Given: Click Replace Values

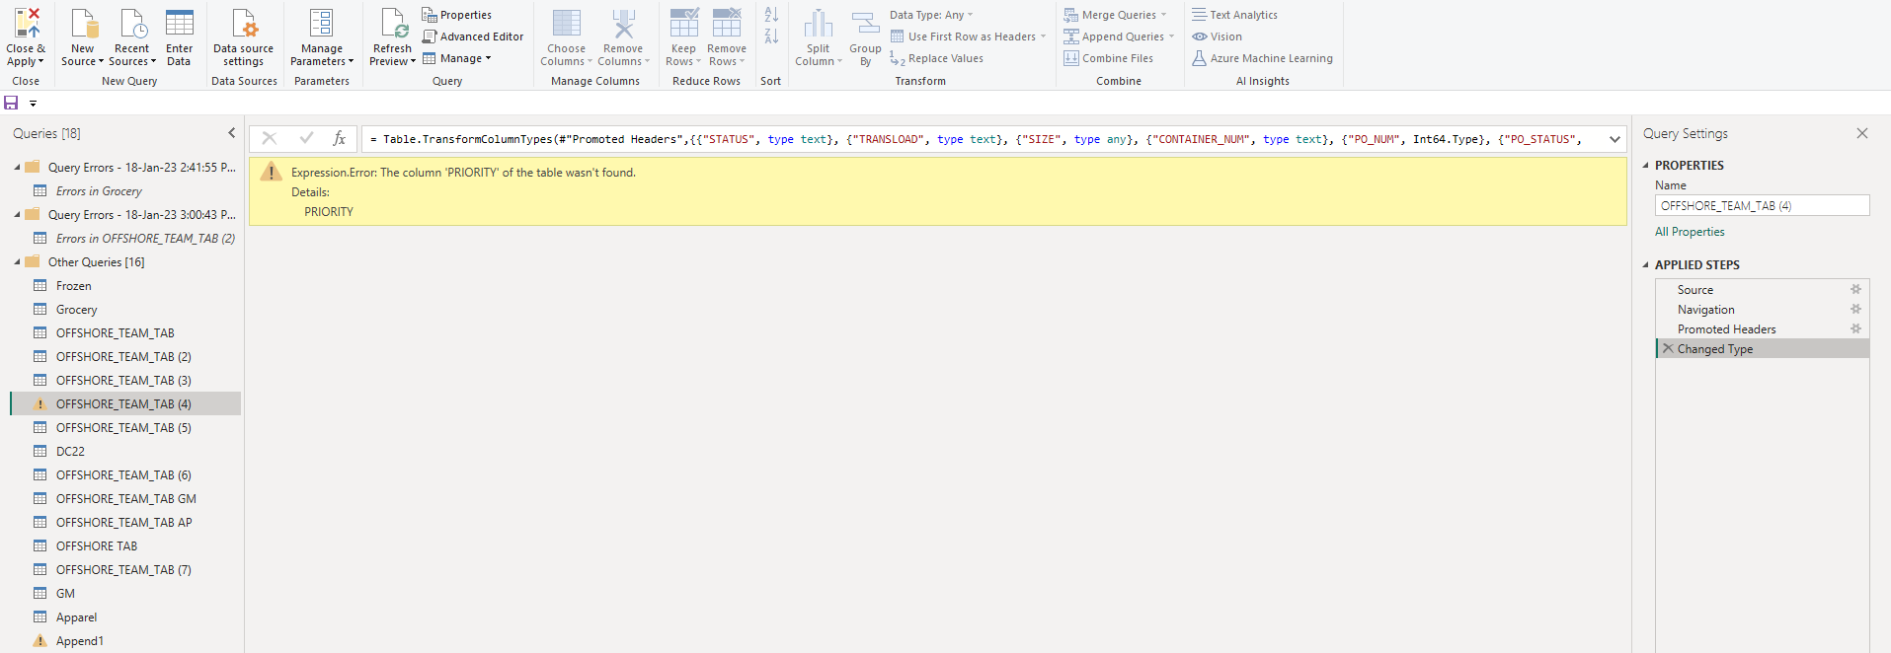Looking at the screenshot, I should (x=937, y=58).
